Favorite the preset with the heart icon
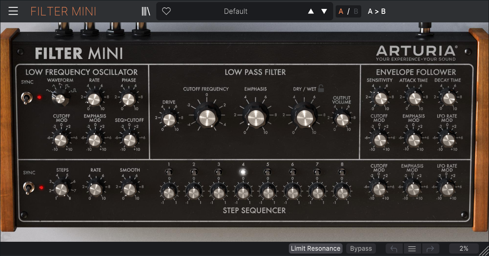Screen dimensions: 489x256 166,11
